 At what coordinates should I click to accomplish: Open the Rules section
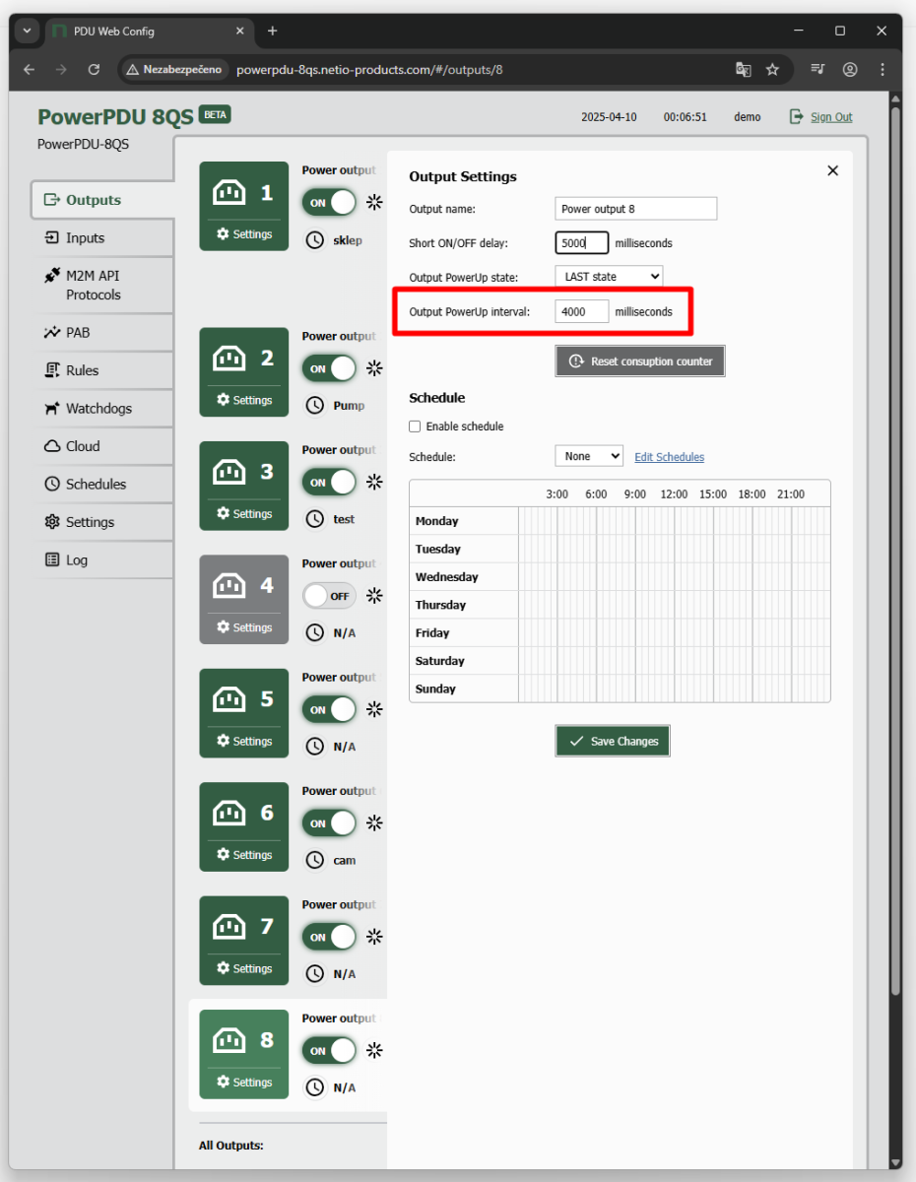coord(102,370)
